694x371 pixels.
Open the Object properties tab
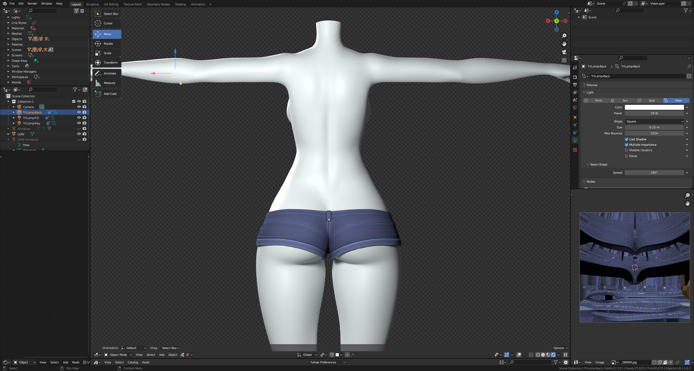pos(575,117)
